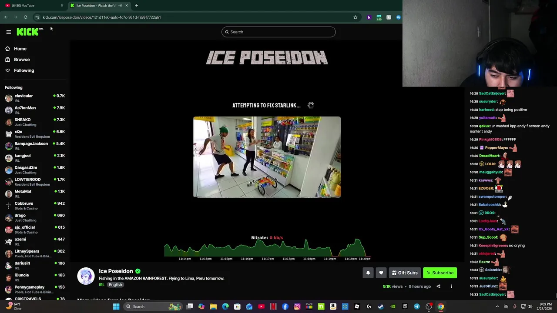Click the English language tag
Screen dimensions: 557x313
pos(115,285)
